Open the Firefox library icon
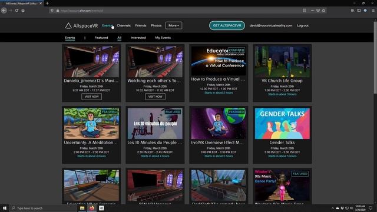This screenshot has width=377, height=212. tap(352, 11)
